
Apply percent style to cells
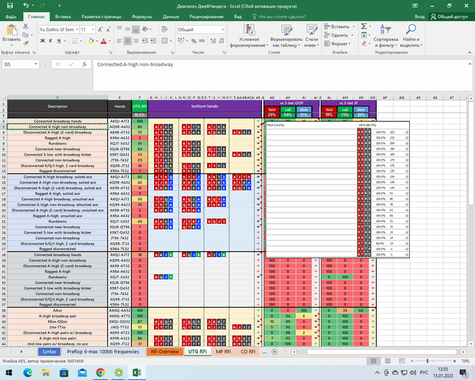click(x=194, y=41)
